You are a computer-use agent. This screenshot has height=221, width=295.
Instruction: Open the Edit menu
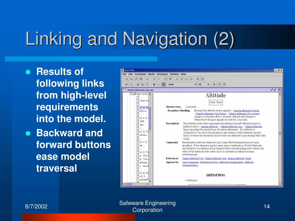[x=131, y=74]
